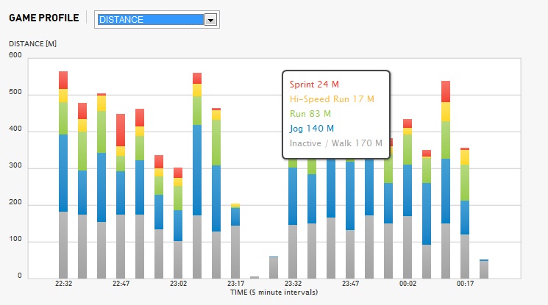Select blue jog segment of 23:02 bar
548x305 pixels.
(x=178, y=226)
